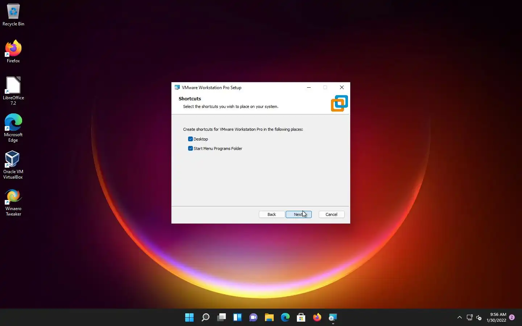
Task: Open notification center badge
Action: (512, 317)
